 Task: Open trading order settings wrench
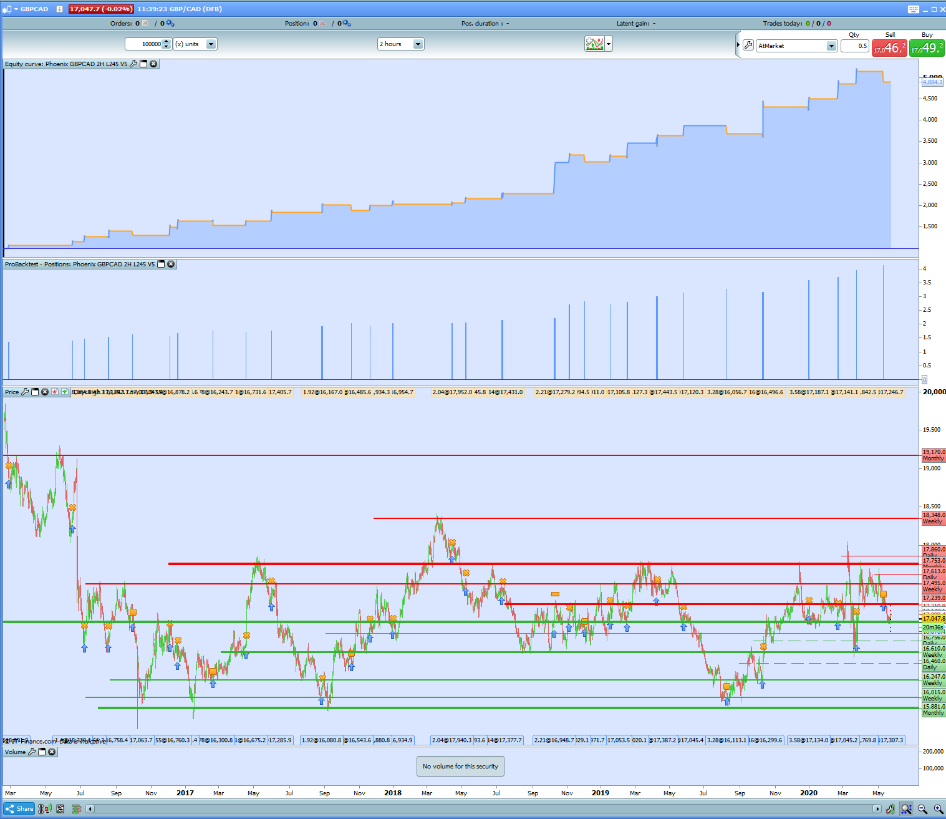[748, 45]
